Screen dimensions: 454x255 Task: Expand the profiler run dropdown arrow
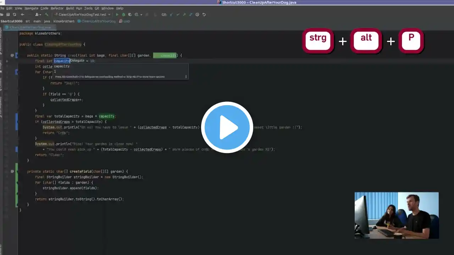[x=141, y=15]
